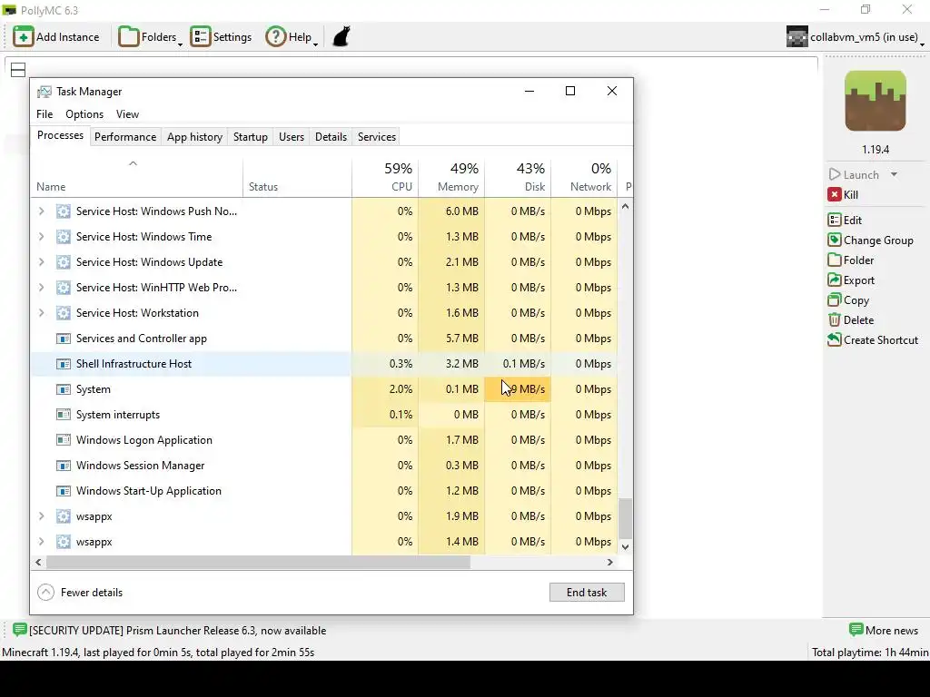Click Service Host: Windows Update gear icon
This screenshot has height=697, width=930.
coord(64,262)
